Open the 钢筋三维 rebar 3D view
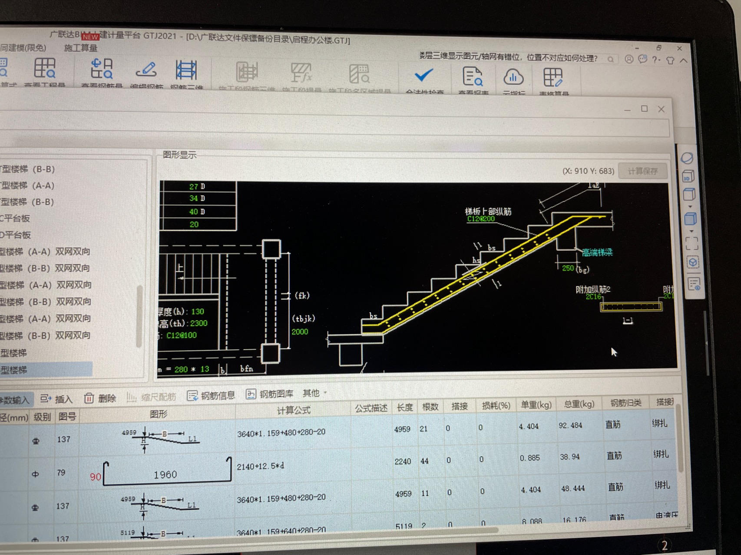This screenshot has width=741, height=555. (186, 71)
